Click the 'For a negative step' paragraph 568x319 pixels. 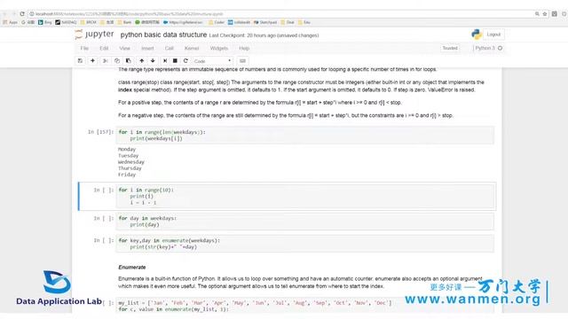click(x=286, y=115)
